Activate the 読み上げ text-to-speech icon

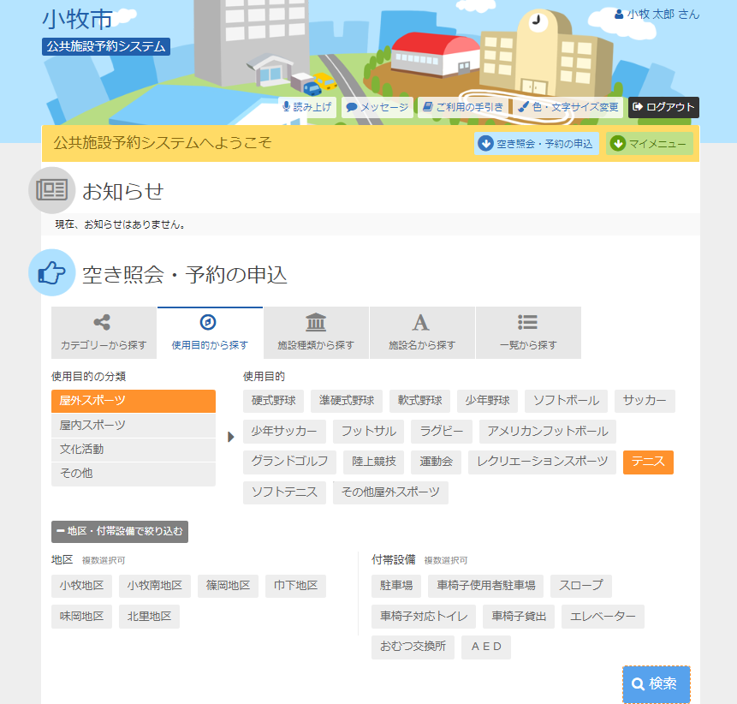pos(286,106)
